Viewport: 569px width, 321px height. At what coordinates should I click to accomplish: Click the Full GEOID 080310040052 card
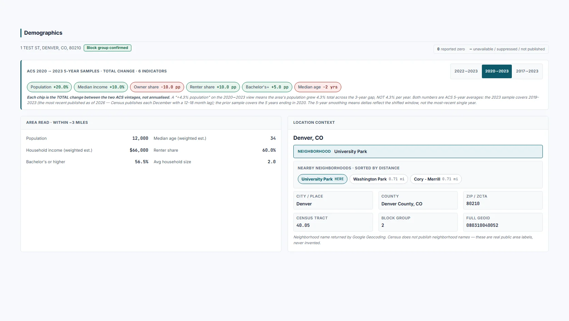pos(503,222)
